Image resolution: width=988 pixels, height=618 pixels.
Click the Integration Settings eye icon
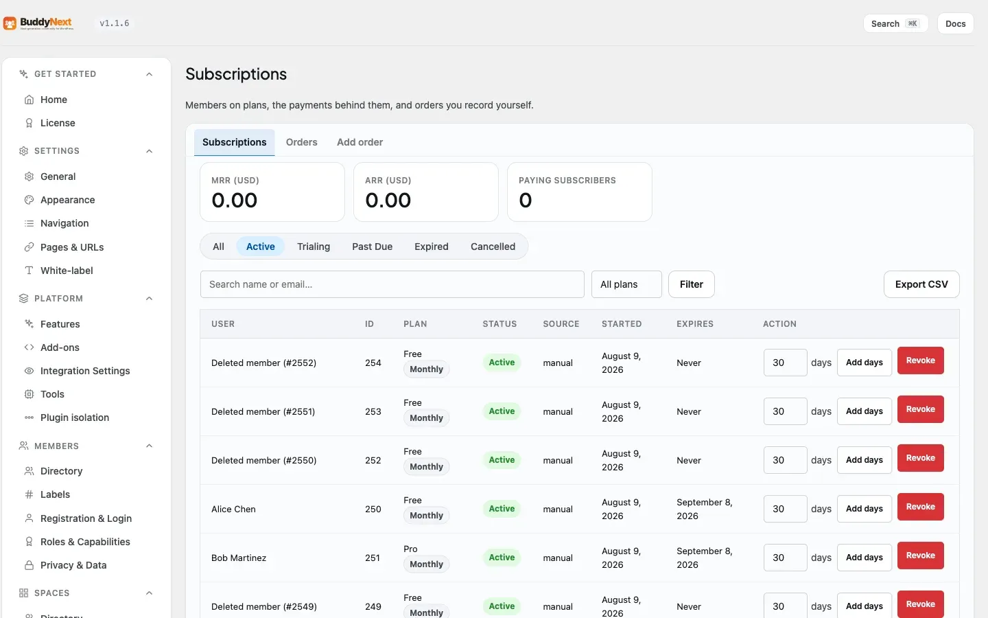29,371
